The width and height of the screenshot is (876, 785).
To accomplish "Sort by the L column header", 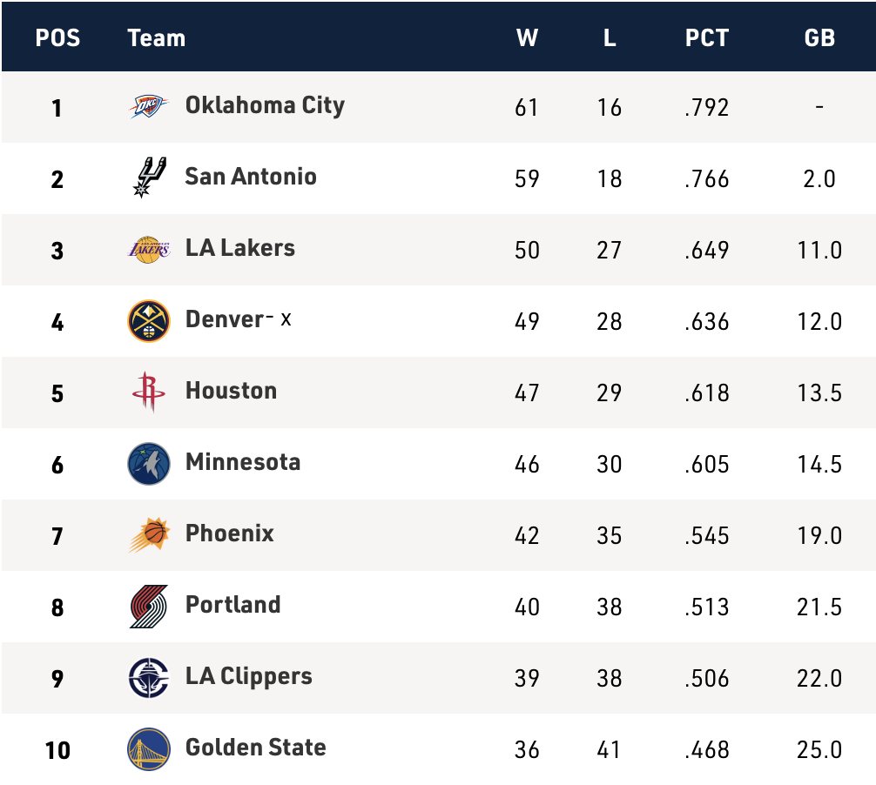I will point(610,37).
